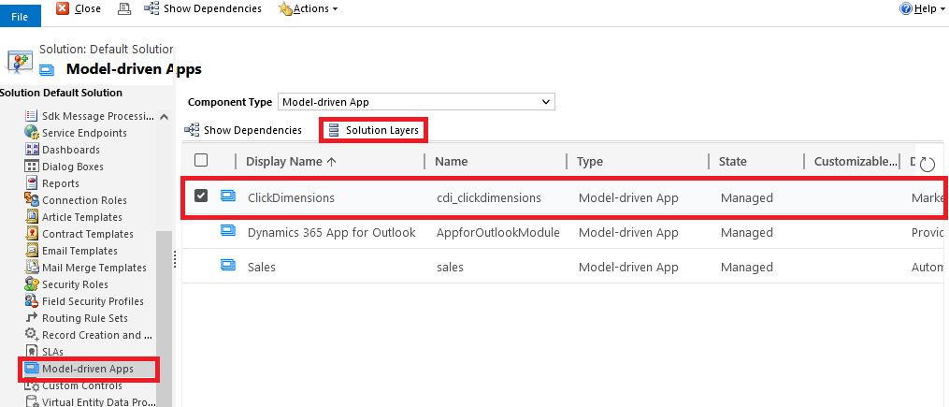This screenshot has width=949, height=407.
Task: Click the Email Templates icon
Action: coord(32,250)
